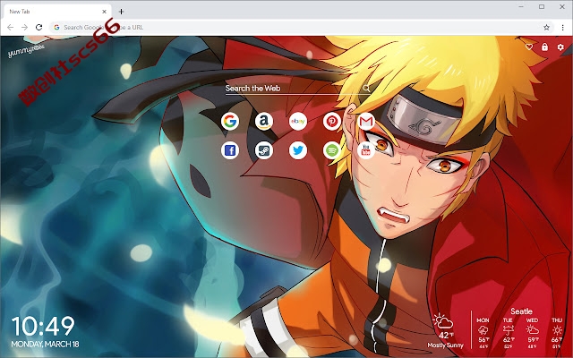Viewport: 573px width, 358px height.
Task: Click the yummy logo at top left
Action: [x=26, y=50]
